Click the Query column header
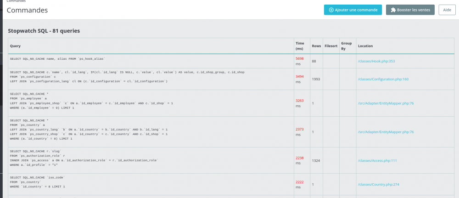This screenshot has width=459, height=198. click(x=15, y=46)
